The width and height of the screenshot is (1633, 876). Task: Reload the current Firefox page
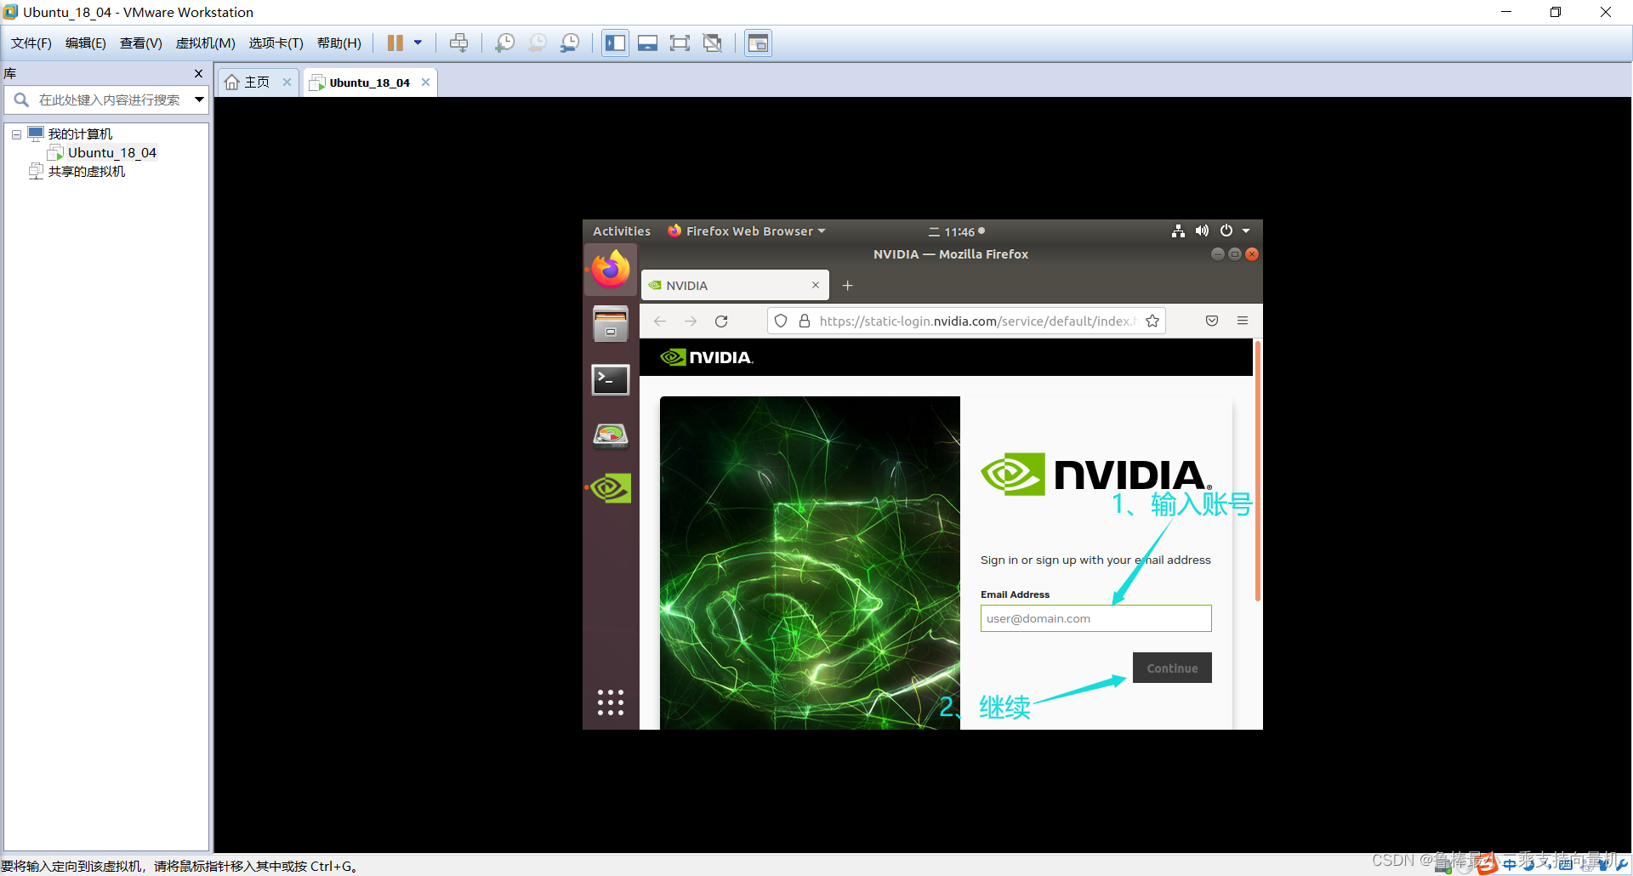pos(721,321)
